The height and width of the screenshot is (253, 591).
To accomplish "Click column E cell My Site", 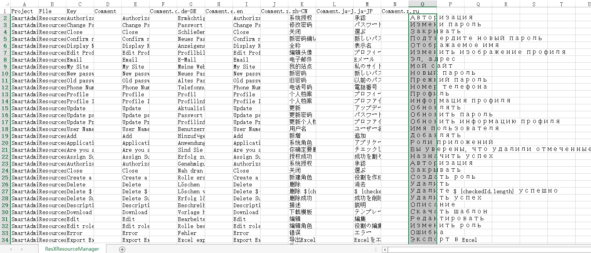I will click(x=135, y=67).
